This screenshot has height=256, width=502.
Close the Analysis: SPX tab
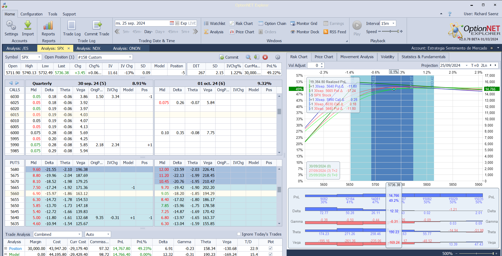pos(69,48)
